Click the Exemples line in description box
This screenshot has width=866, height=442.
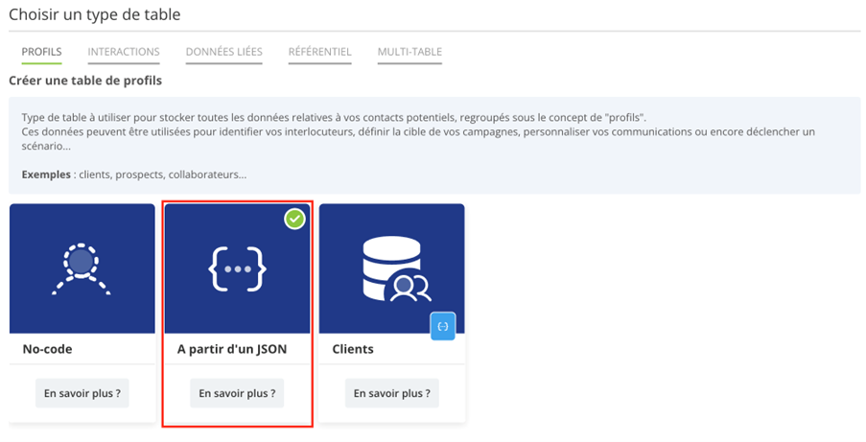(x=134, y=174)
